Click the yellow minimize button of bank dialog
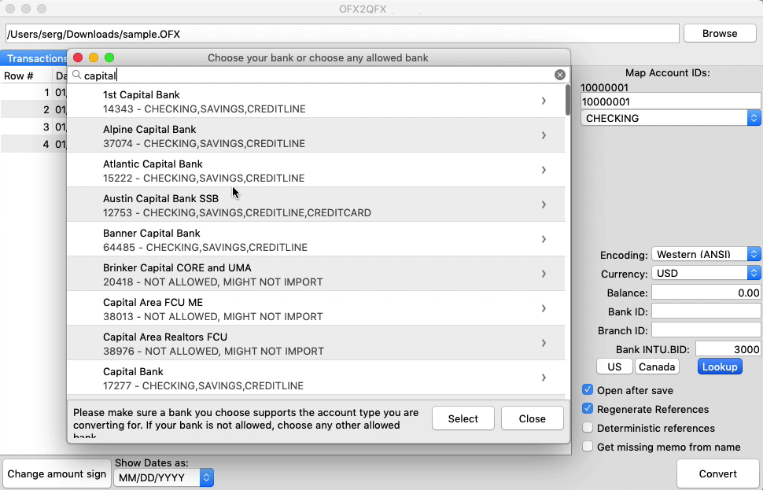Image resolution: width=763 pixels, height=490 pixels. tap(94, 57)
